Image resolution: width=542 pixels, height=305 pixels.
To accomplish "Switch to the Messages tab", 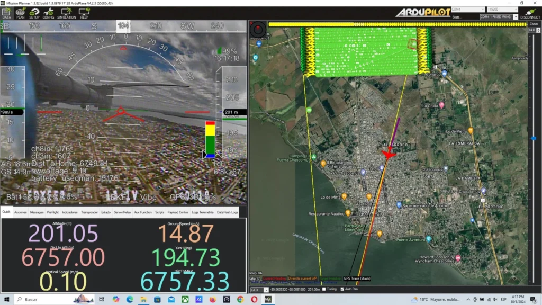I will 37,212.
